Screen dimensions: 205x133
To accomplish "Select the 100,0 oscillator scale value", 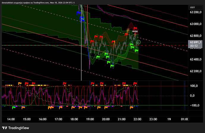I will pyautogui.click(x=194, y=86).
